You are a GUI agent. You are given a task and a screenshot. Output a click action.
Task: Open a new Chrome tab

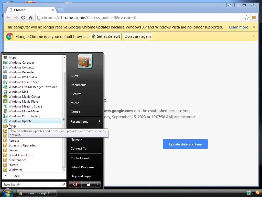point(61,10)
